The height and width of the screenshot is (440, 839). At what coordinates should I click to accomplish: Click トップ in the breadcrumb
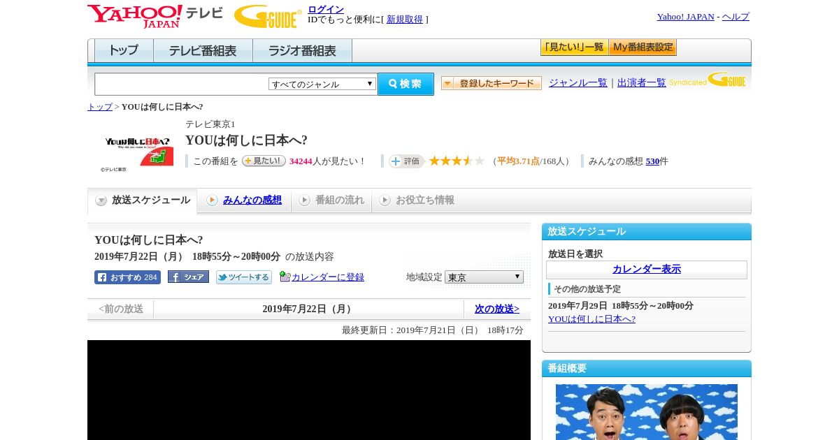(x=100, y=107)
